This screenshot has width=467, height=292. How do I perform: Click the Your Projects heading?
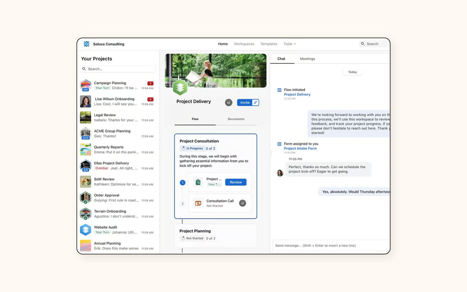pos(97,59)
